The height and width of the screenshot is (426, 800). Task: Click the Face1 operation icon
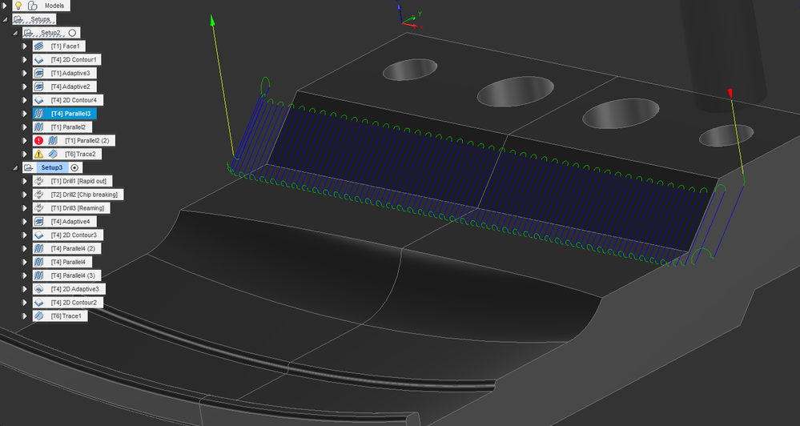click(x=38, y=46)
